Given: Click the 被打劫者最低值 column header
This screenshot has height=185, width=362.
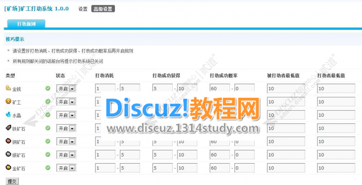Looking at the screenshot, I should (283, 75).
